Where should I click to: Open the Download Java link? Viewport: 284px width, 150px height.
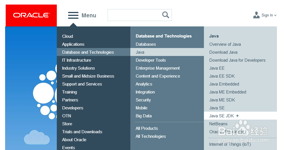click(x=223, y=52)
